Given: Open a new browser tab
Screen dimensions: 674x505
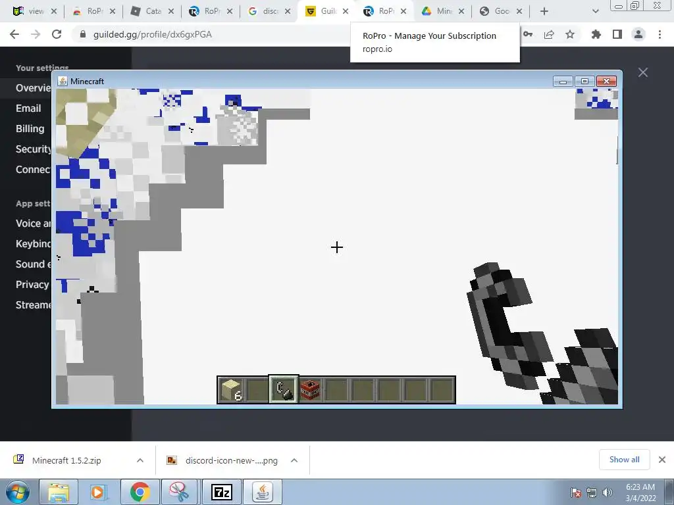Looking at the screenshot, I should tap(544, 11).
